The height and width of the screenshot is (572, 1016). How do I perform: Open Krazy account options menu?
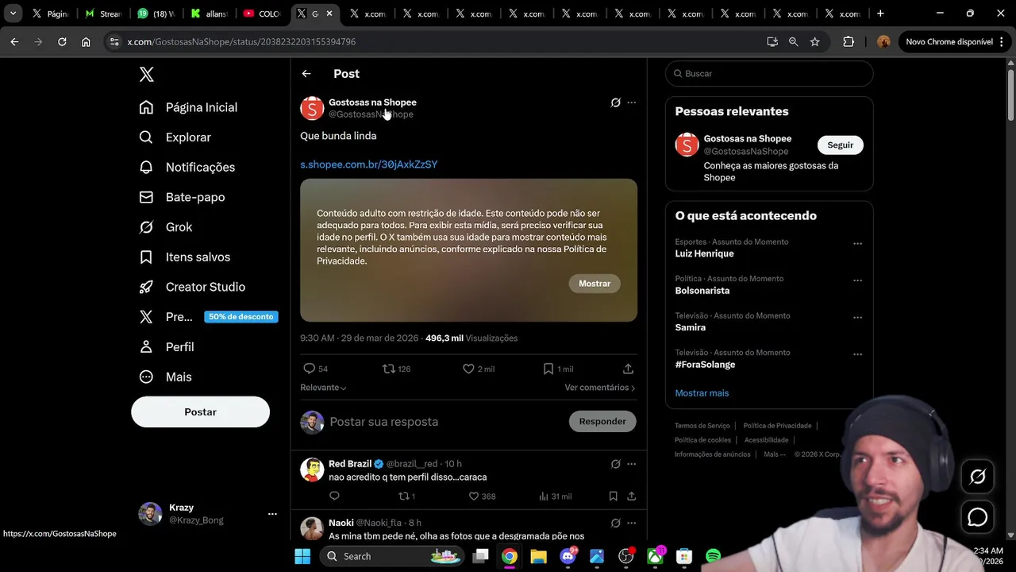(x=272, y=514)
